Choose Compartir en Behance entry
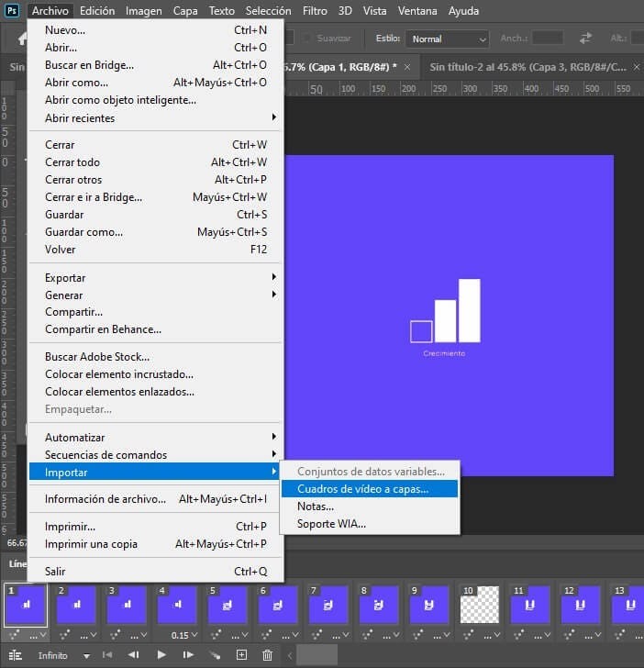Viewport: 644px width, 668px height. 156,329
